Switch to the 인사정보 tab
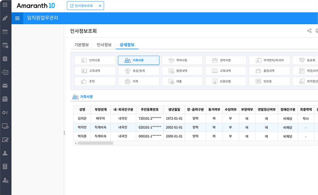Viewport: 318px width, 195px height. click(104, 45)
